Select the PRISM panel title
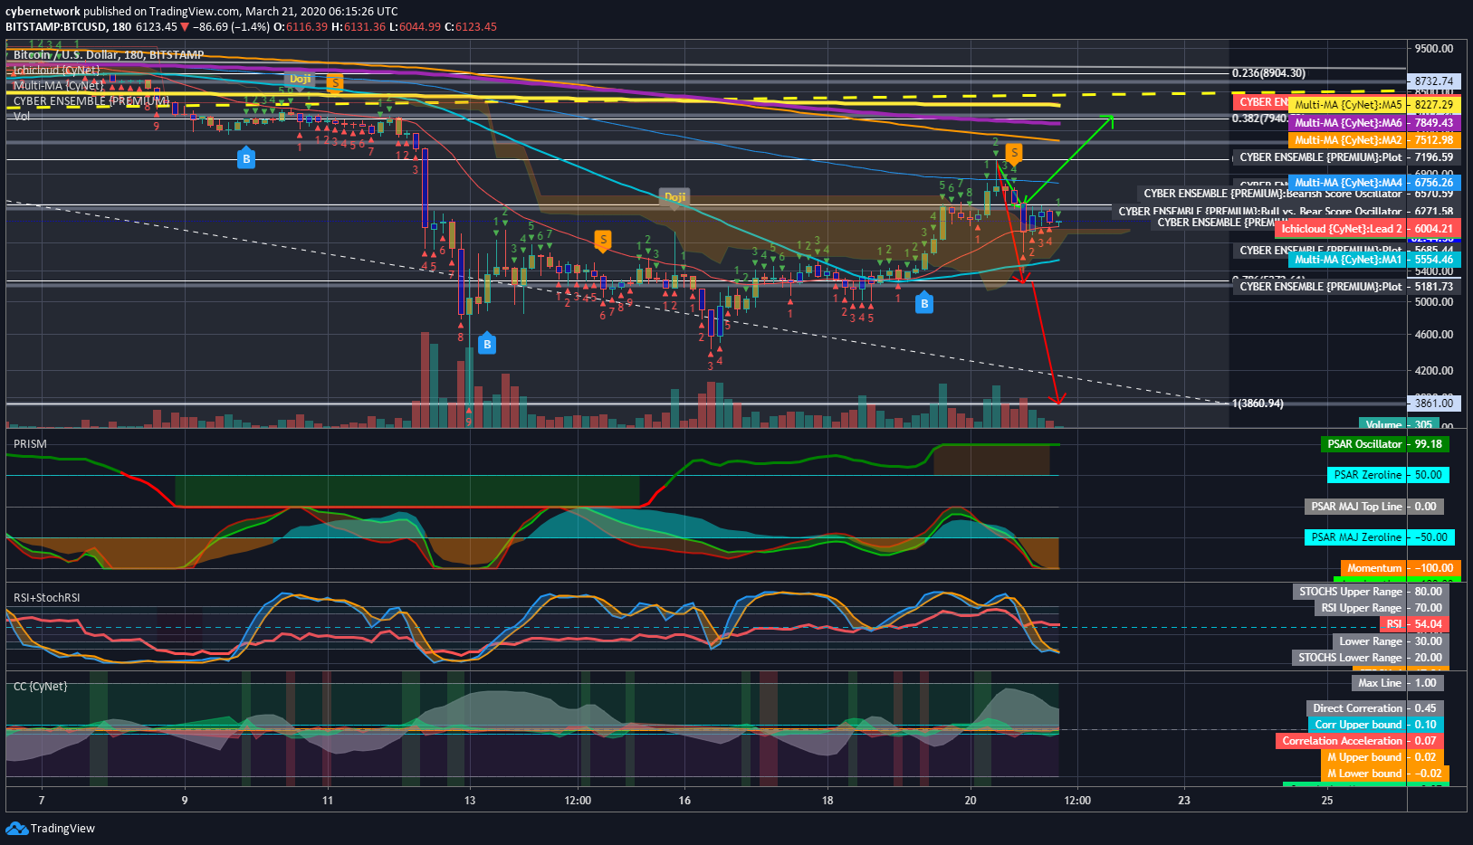 pyautogui.click(x=30, y=444)
